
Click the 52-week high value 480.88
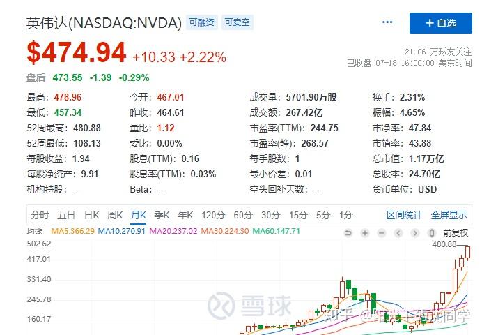(x=87, y=128)
